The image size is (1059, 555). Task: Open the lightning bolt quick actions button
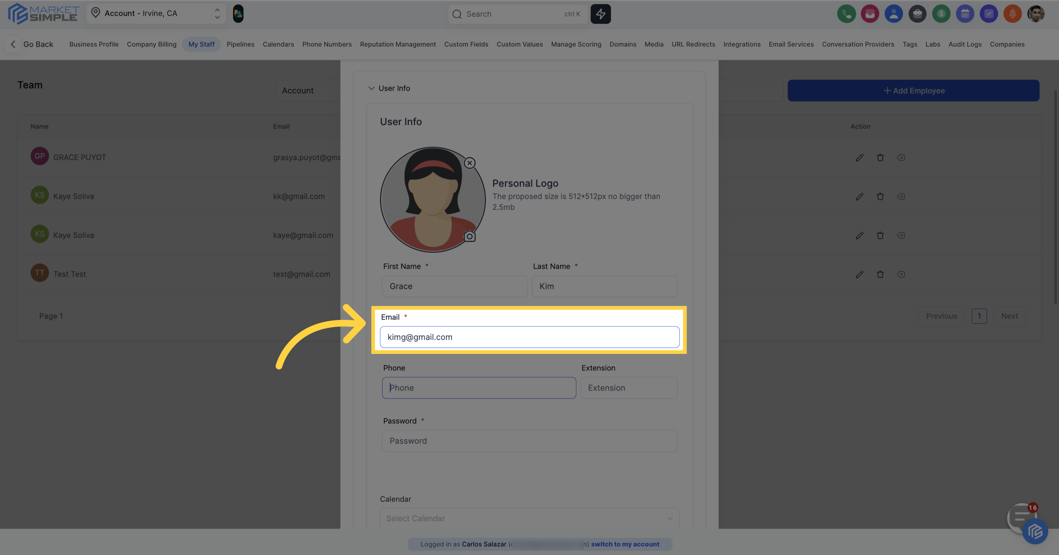[x=600, y=14]
